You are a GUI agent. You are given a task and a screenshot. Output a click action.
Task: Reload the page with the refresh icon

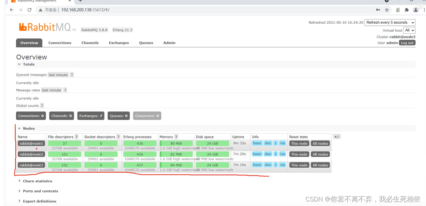click(x=30, y=10)
